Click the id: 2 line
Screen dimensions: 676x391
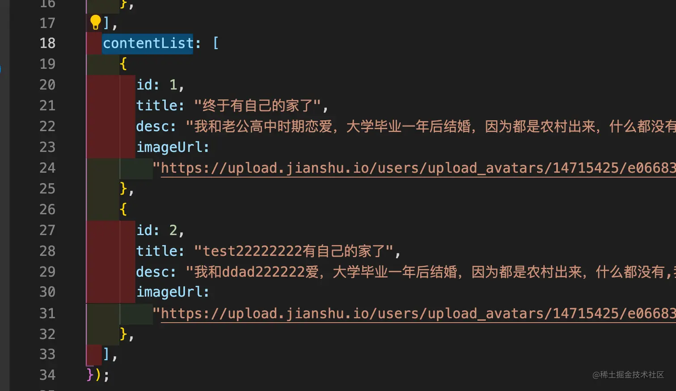160,230
